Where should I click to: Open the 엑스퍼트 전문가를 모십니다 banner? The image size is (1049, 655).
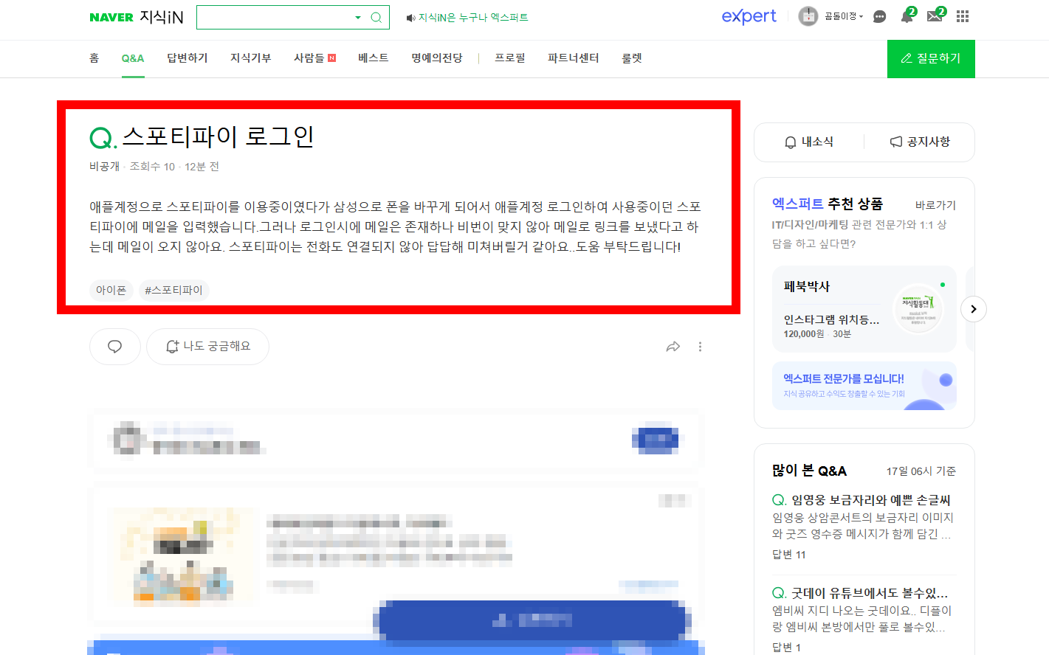[x=864, y=386]
